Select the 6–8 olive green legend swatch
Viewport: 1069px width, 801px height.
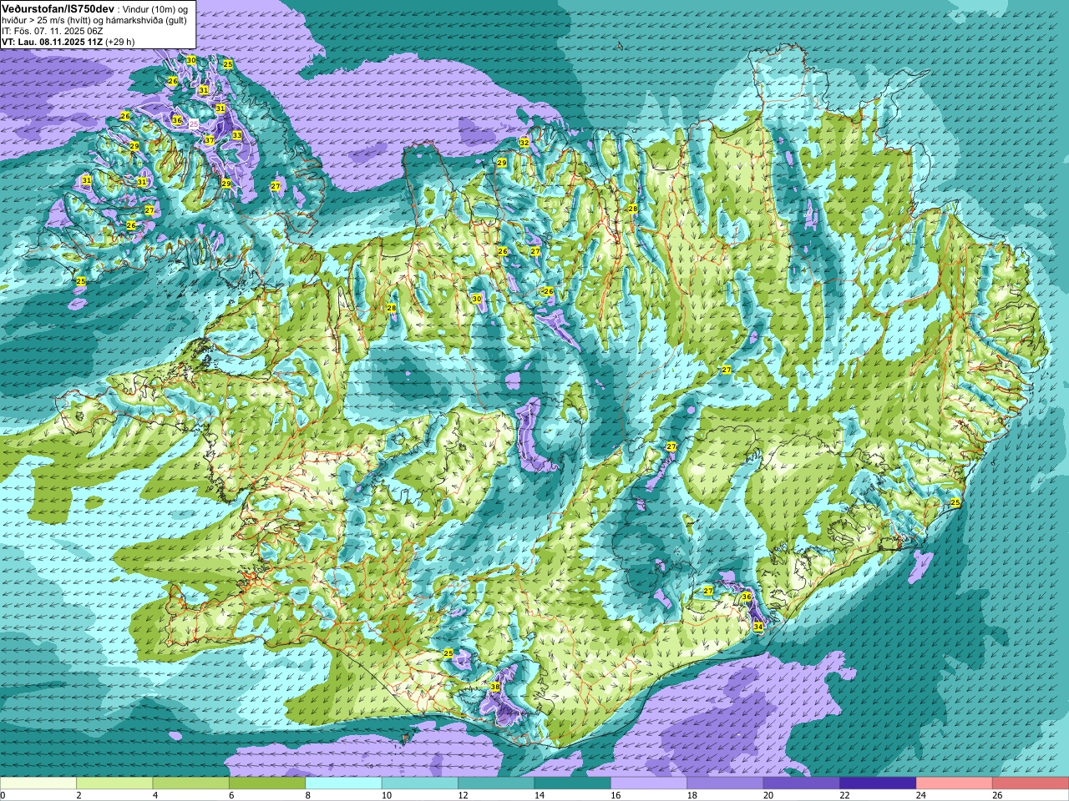267,783
